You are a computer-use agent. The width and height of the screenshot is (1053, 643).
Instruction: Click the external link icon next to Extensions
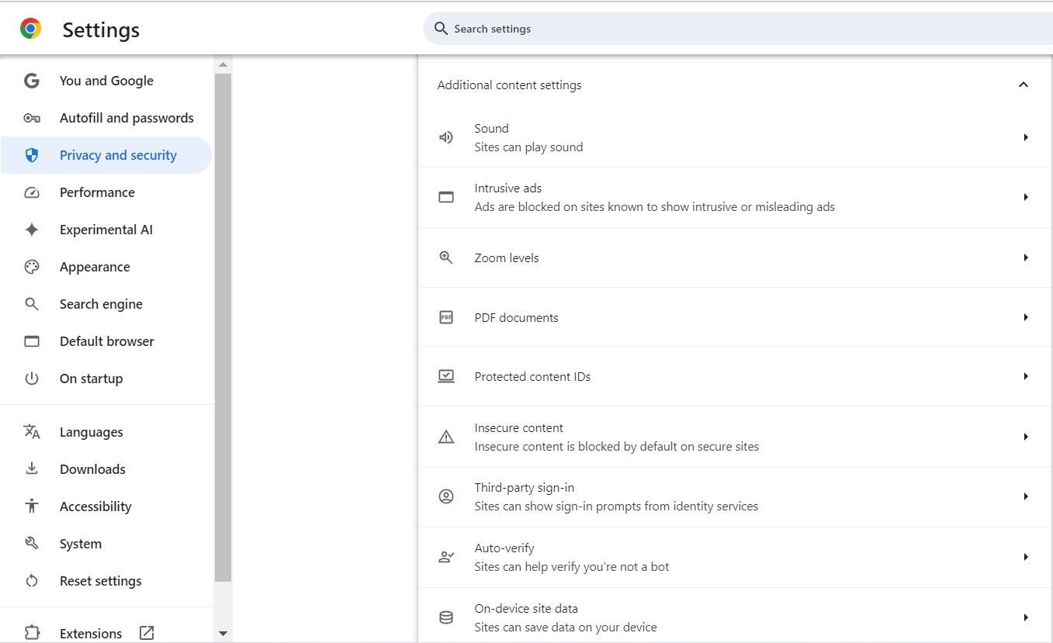(x=147, y=633)
